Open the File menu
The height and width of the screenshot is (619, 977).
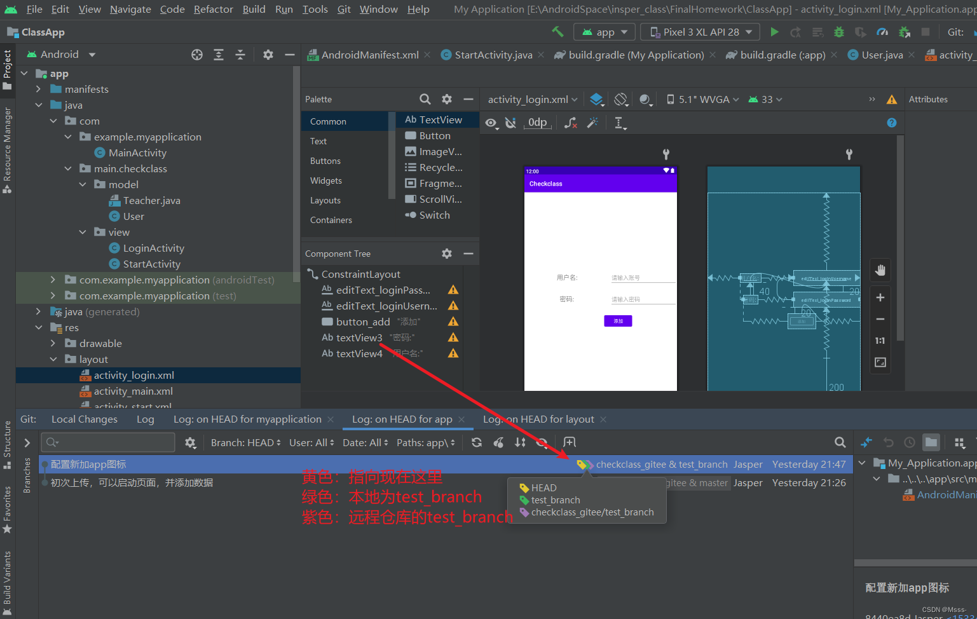coord(34,9)
